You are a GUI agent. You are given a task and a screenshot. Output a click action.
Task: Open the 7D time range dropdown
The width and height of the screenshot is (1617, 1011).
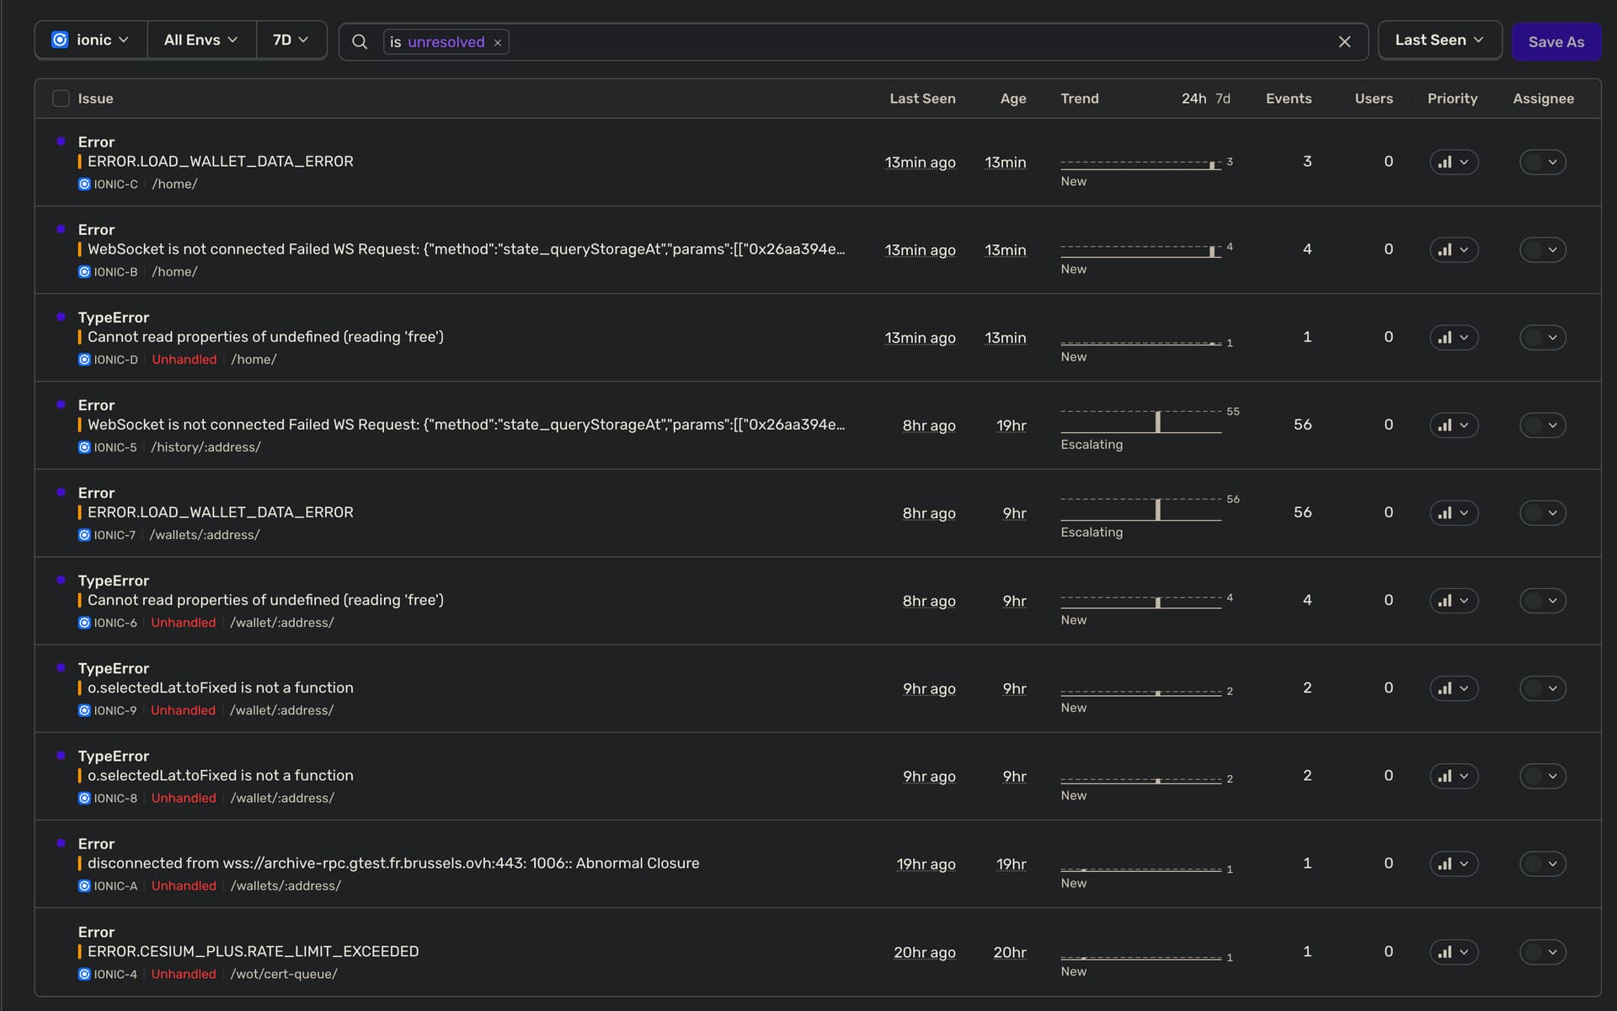pos(291,40)
